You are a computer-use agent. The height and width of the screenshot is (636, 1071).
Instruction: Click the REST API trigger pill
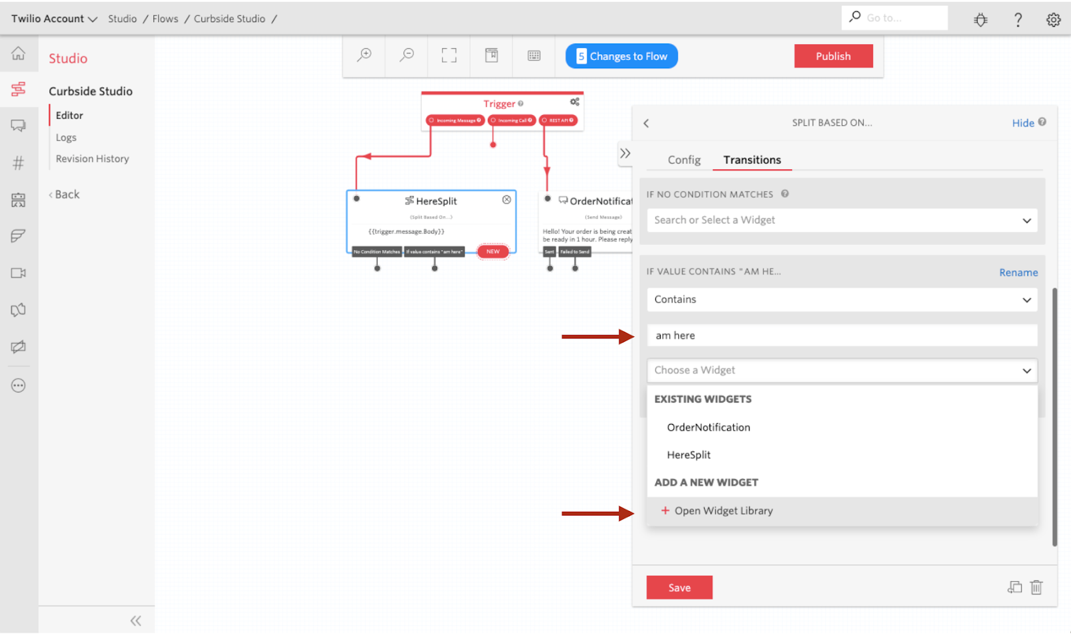pos(558,120)
